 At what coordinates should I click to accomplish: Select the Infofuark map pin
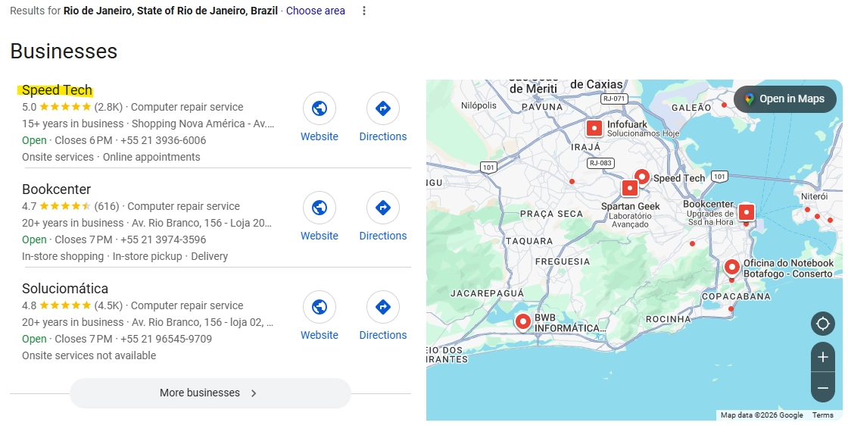tap(594, 128)
